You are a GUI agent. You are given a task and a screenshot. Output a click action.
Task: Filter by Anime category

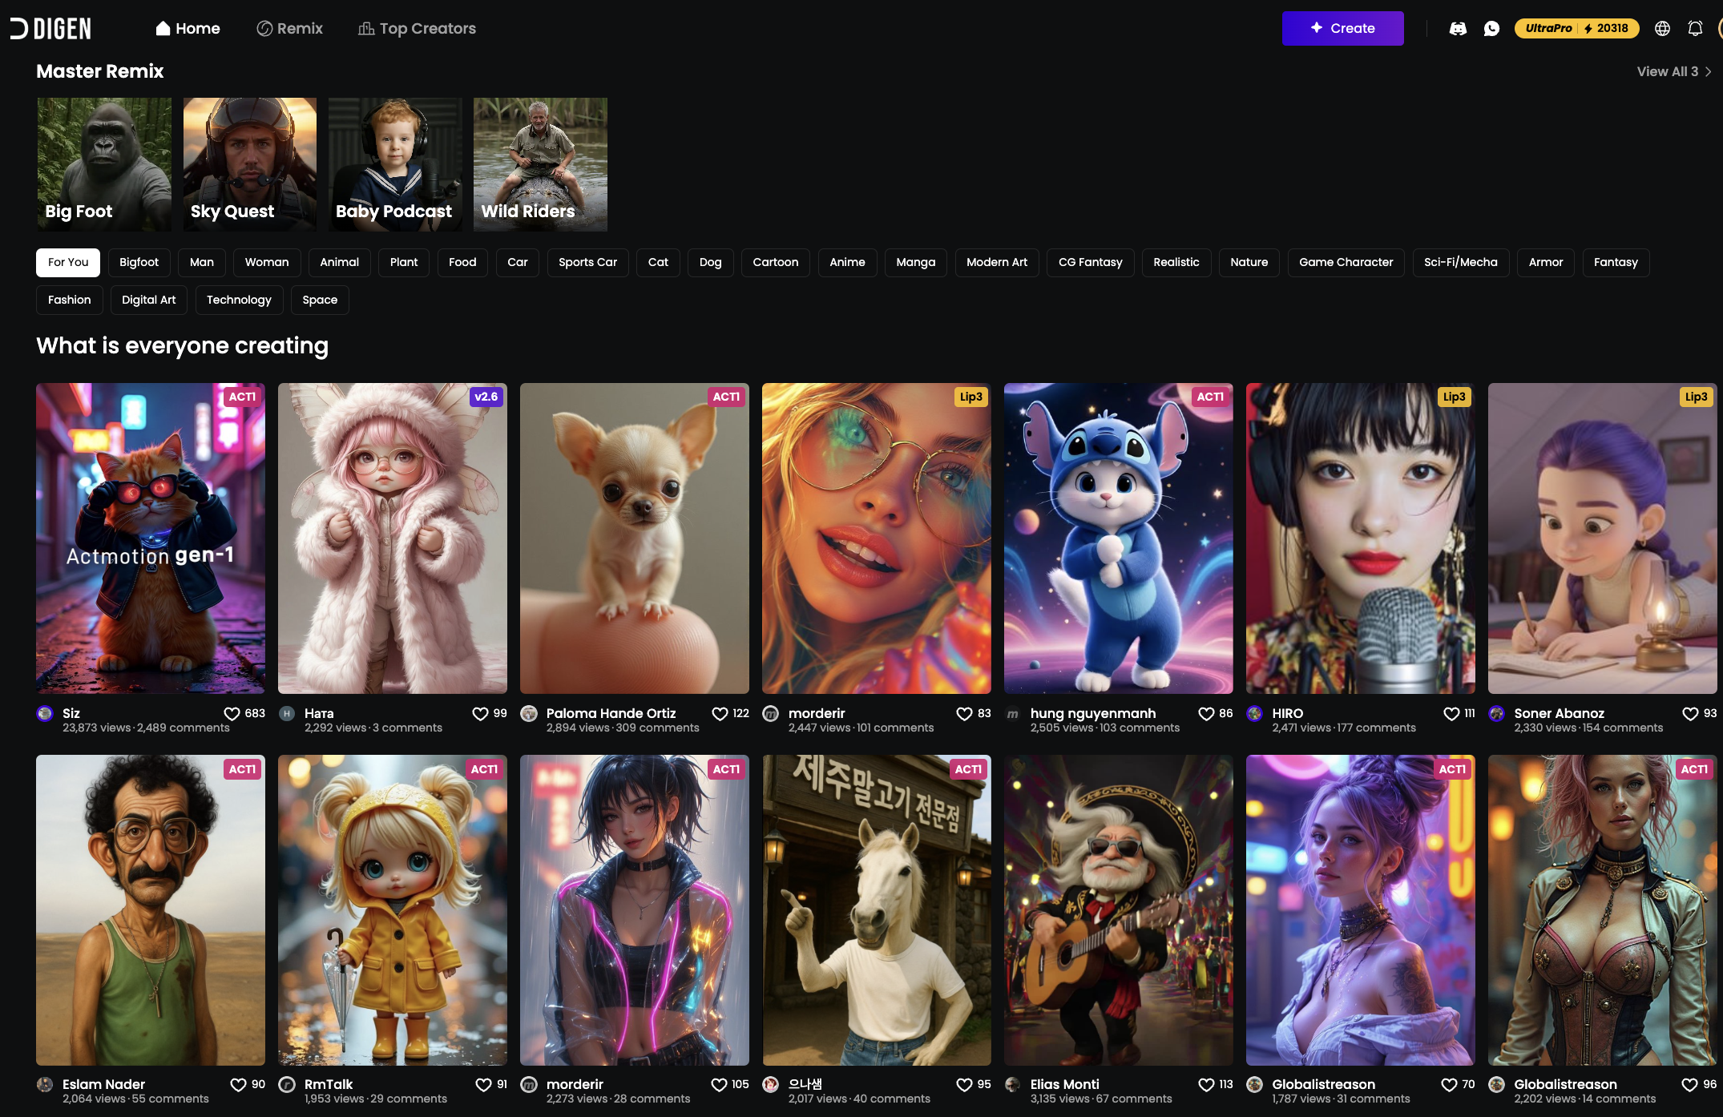pyautogui.click(x=847, y=262)
